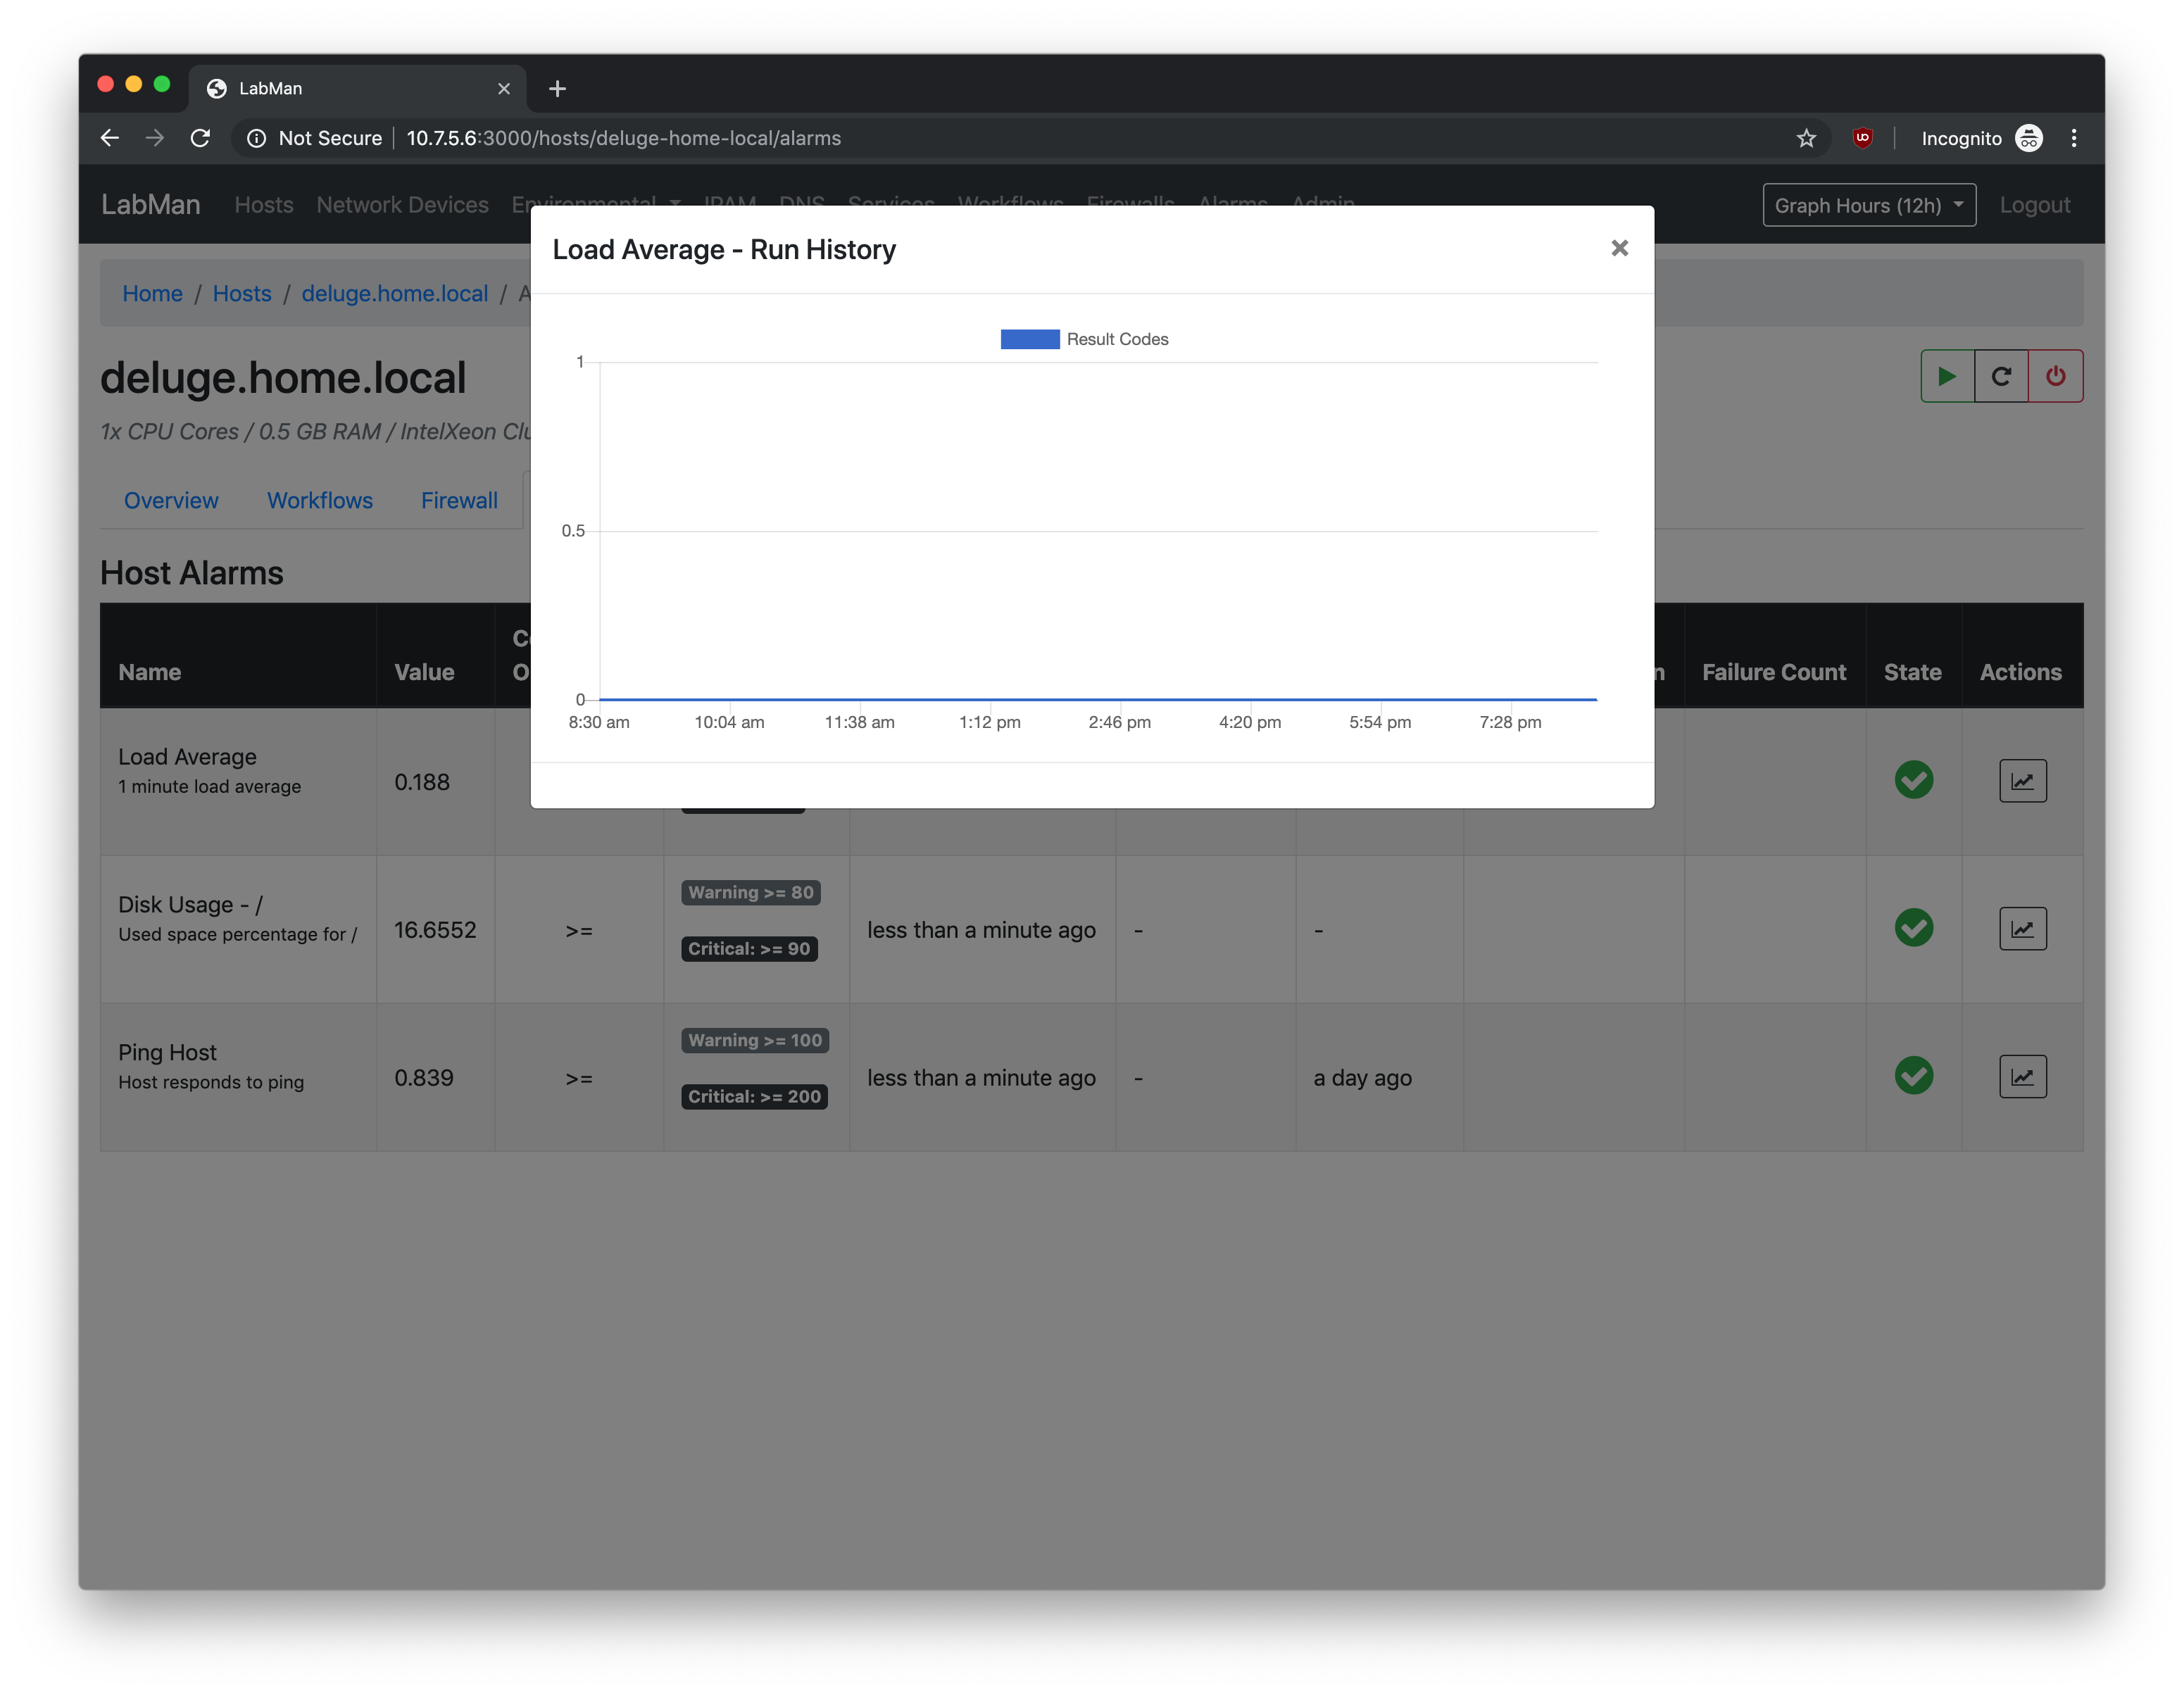Click the browser address bar URL
Image resolution: width=2184 pixels, height=1694 pixels.
click(x=623, y=138)
